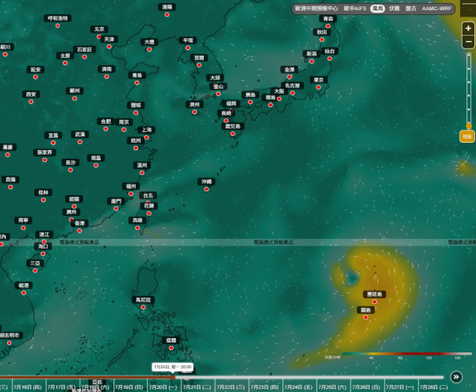
Task: Click the orange 地面 surface level button
Action: [467, 136]
